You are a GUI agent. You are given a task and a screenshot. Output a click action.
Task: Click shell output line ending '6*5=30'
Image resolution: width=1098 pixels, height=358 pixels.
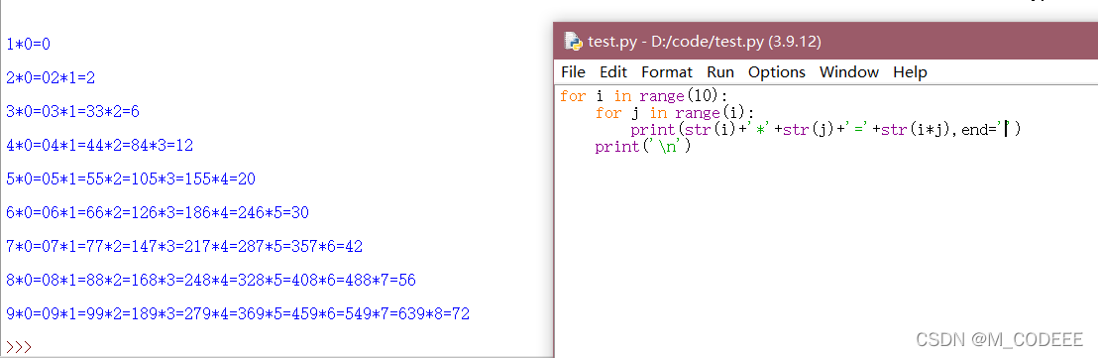pyautogui.click(x=158, y=213)
